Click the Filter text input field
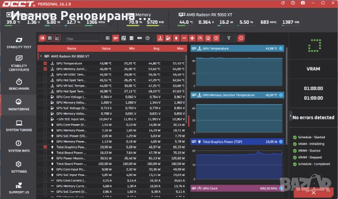Image resolution: width=338 pixels, height=199 pixels. (82, 39)
